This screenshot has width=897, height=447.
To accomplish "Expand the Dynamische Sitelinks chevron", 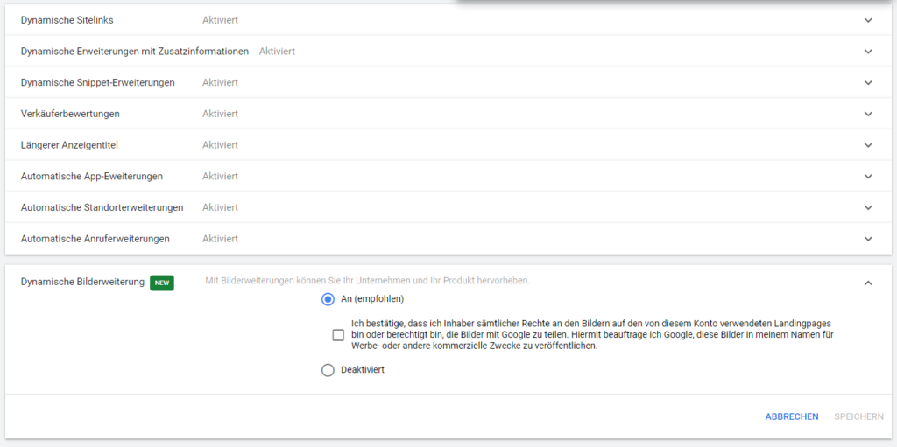I will coord(868,20).
